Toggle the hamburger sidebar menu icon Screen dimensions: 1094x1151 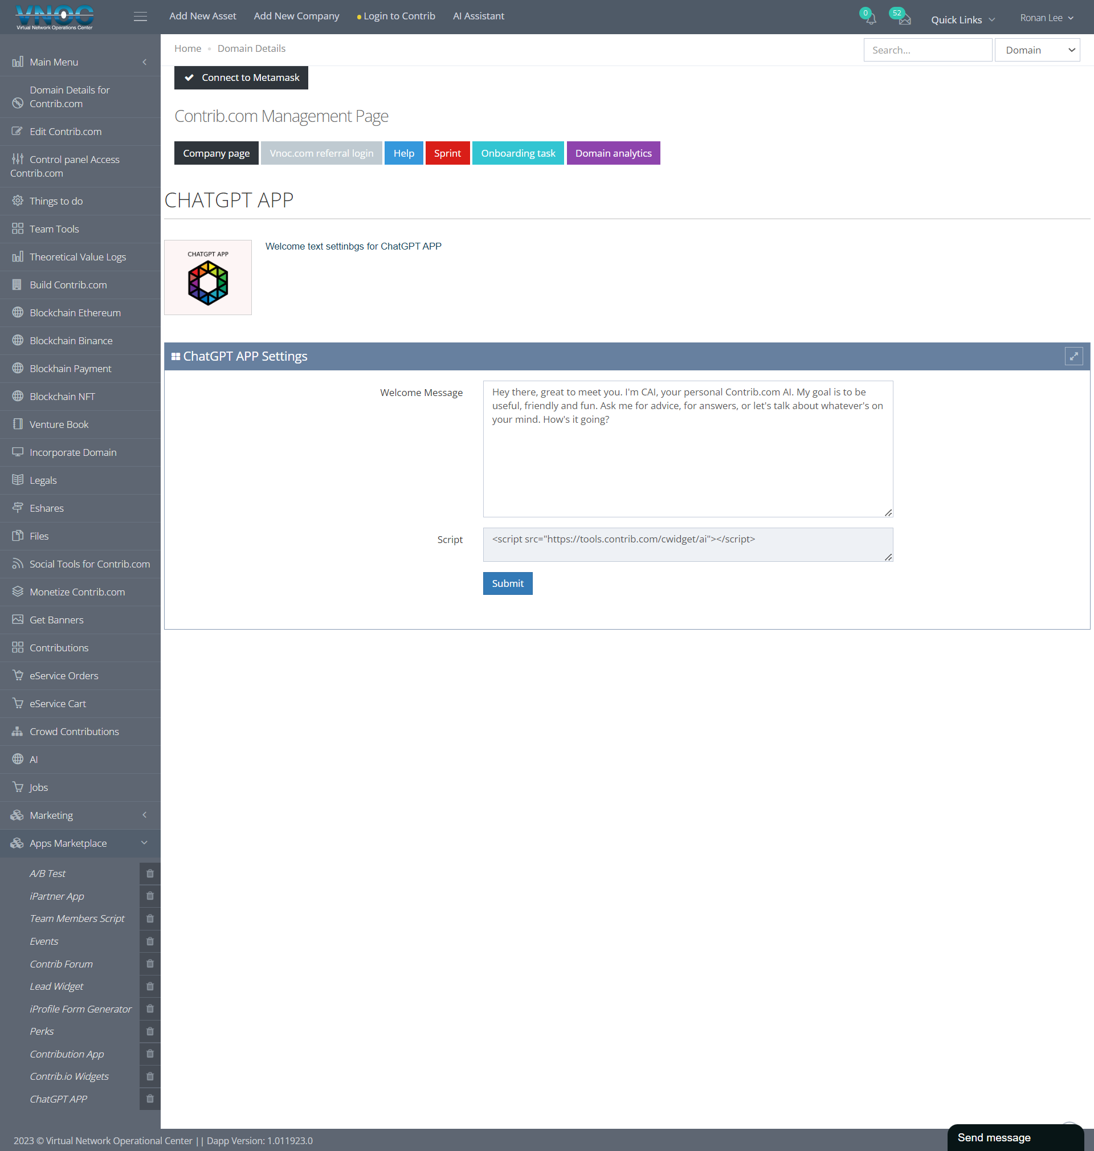[x=140, y=17]
